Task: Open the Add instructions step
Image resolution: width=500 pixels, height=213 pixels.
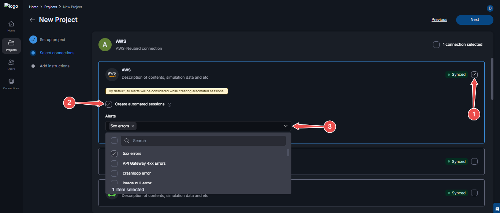Action: click(55, 66)
